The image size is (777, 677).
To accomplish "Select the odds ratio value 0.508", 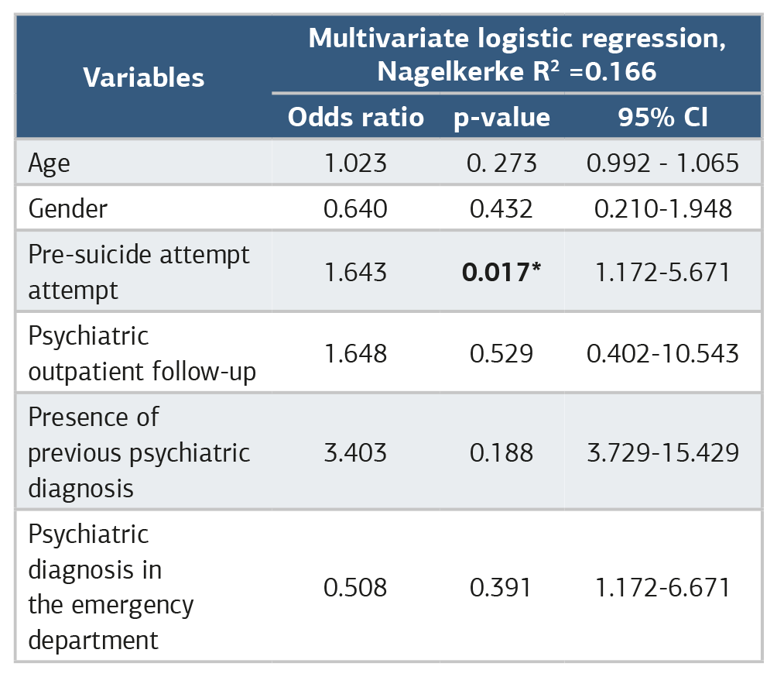I will pos(355,587).
